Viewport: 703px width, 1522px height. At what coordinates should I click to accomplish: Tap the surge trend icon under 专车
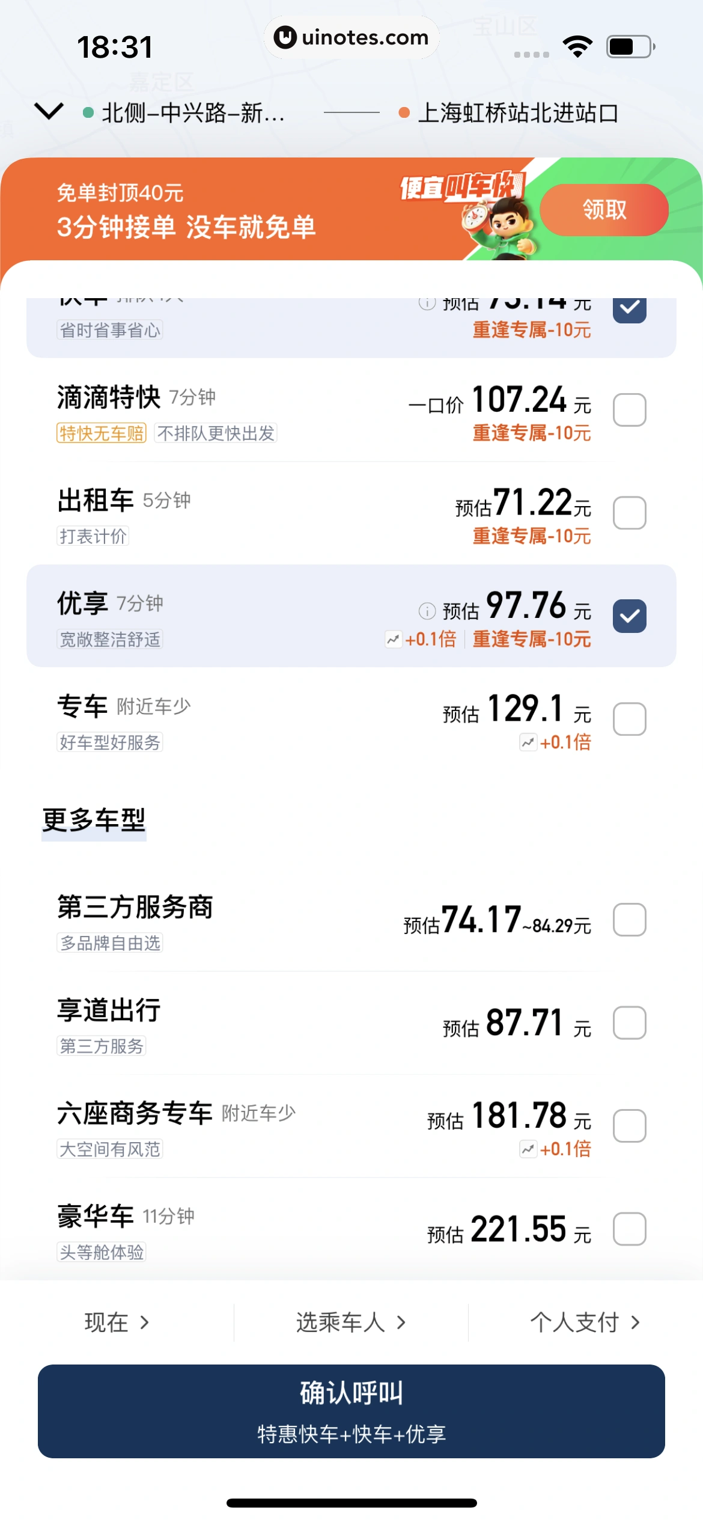coord(528,742)
